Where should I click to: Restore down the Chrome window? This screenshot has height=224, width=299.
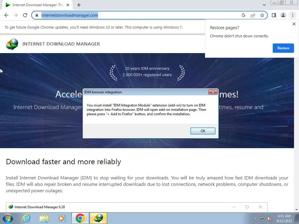[x=282, y=3]
